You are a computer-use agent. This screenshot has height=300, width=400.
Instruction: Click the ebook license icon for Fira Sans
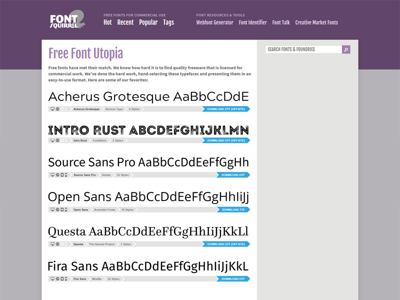61,278
